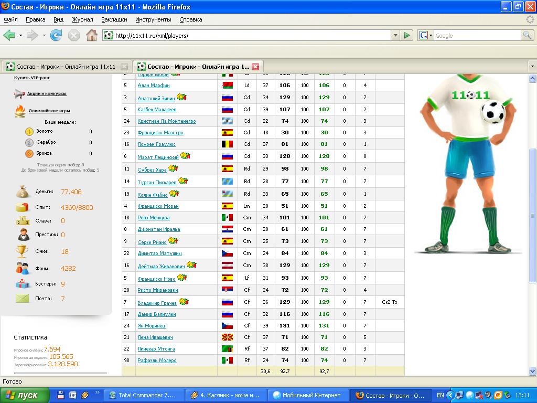Expand the list-all-tabs dropdown arrow

pyautogui.click(x=532, y=67)
